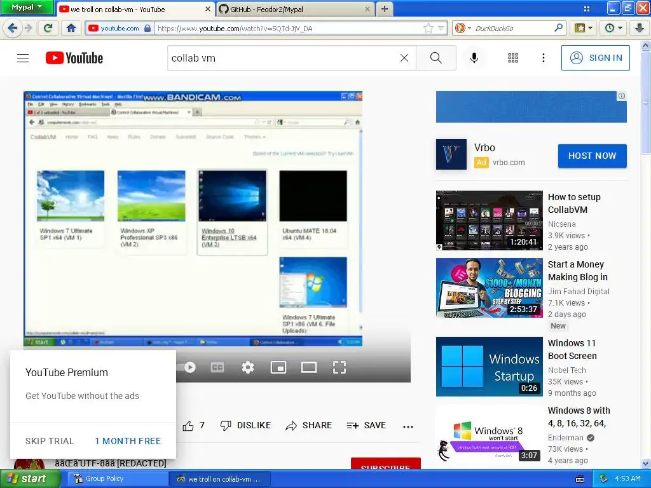The height and width of the screenshot is (488, 651).
Task: Bookmark this page with the star icon
Action: [428, 28]
